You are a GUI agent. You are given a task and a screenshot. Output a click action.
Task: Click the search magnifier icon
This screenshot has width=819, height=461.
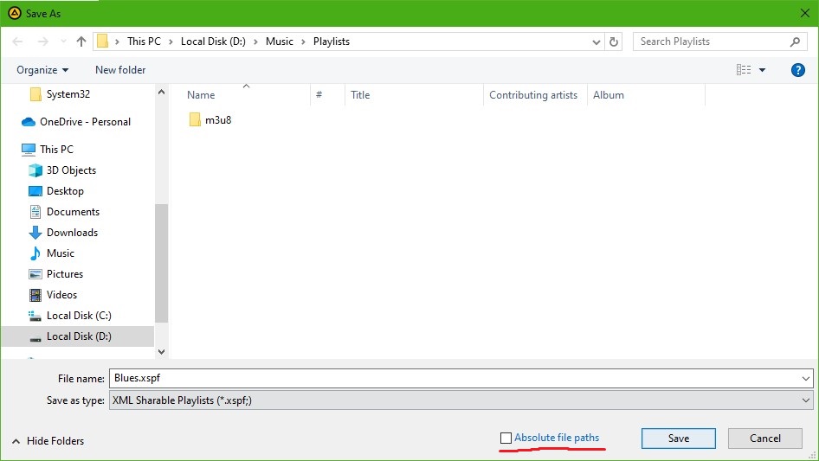point(795,42)
